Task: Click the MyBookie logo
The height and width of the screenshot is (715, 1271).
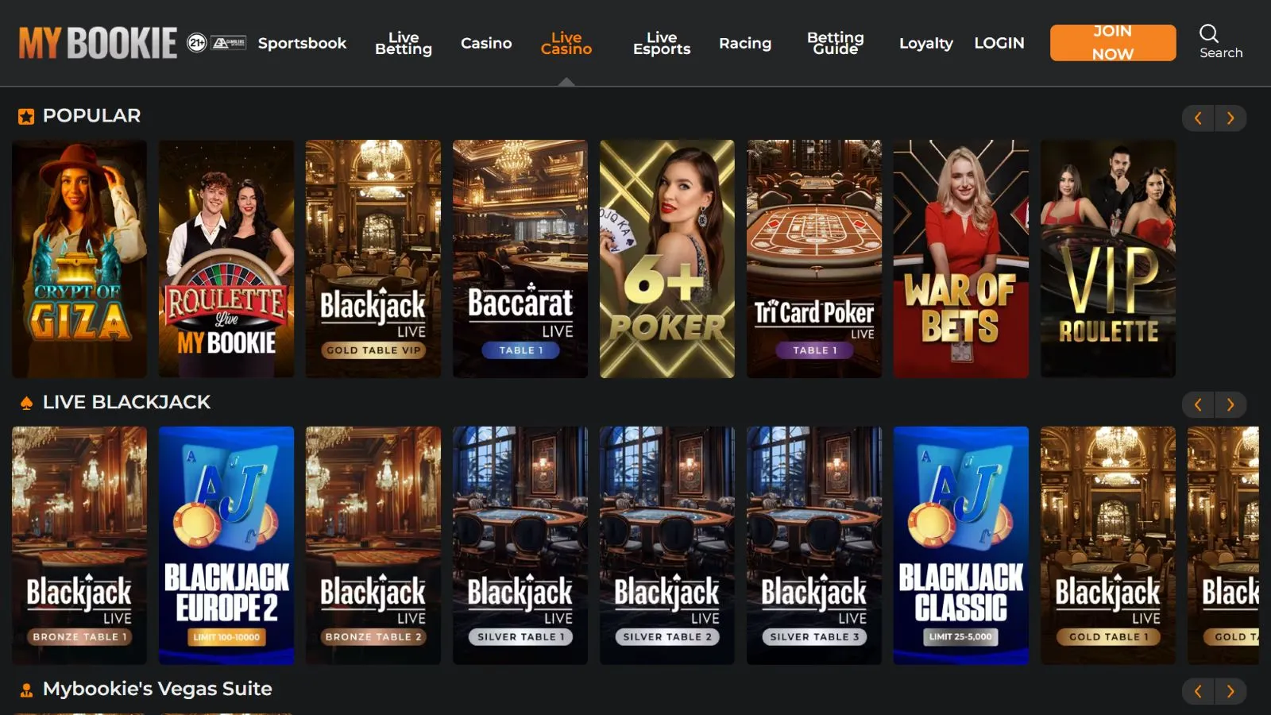Action: [x=98, y=43]
